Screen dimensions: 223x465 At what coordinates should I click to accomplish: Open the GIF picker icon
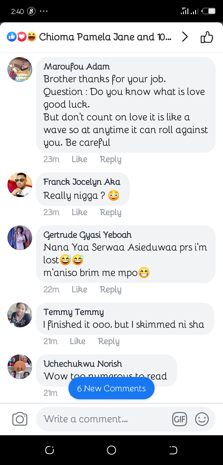point(180,419)
